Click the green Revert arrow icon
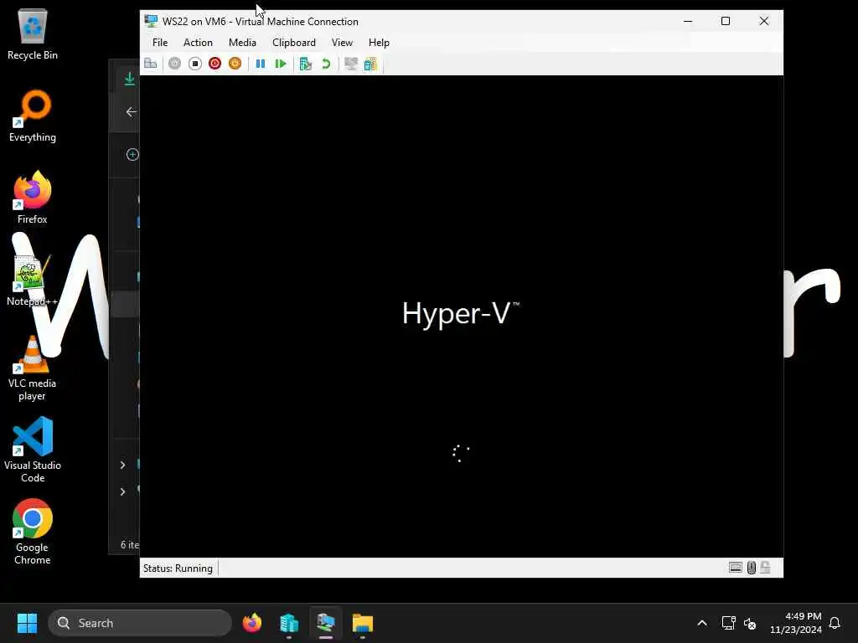The image size is (858, 643). click(x=326, y=64)
